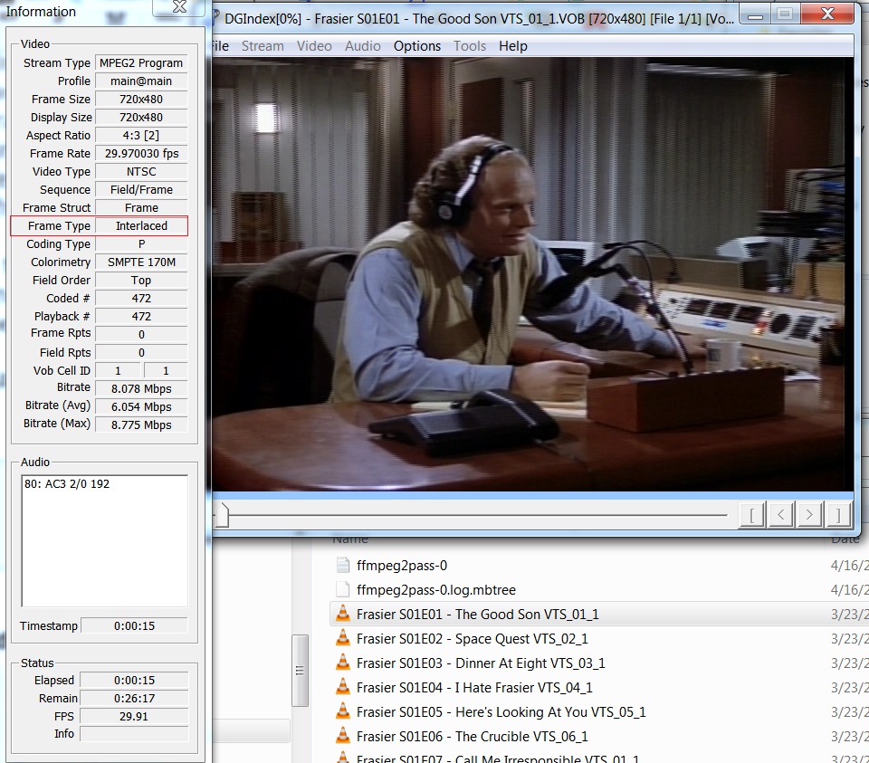Click the Bitrate (Max) value '8.775 Mbps'
This screenshot has height=763, width=869.
point(141,425)
